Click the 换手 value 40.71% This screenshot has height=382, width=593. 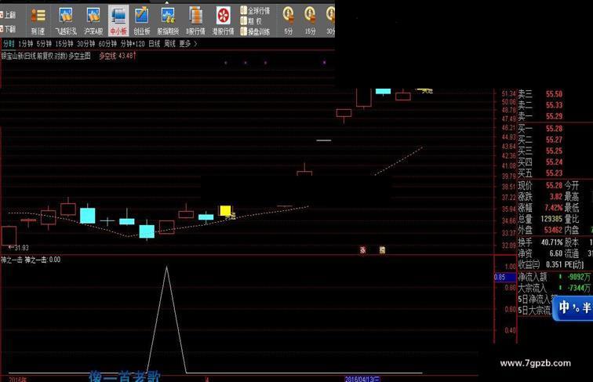(551, 242)
